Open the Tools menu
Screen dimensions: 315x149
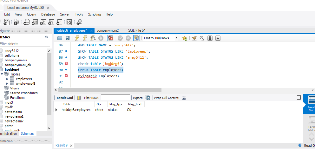click(79, 14)
